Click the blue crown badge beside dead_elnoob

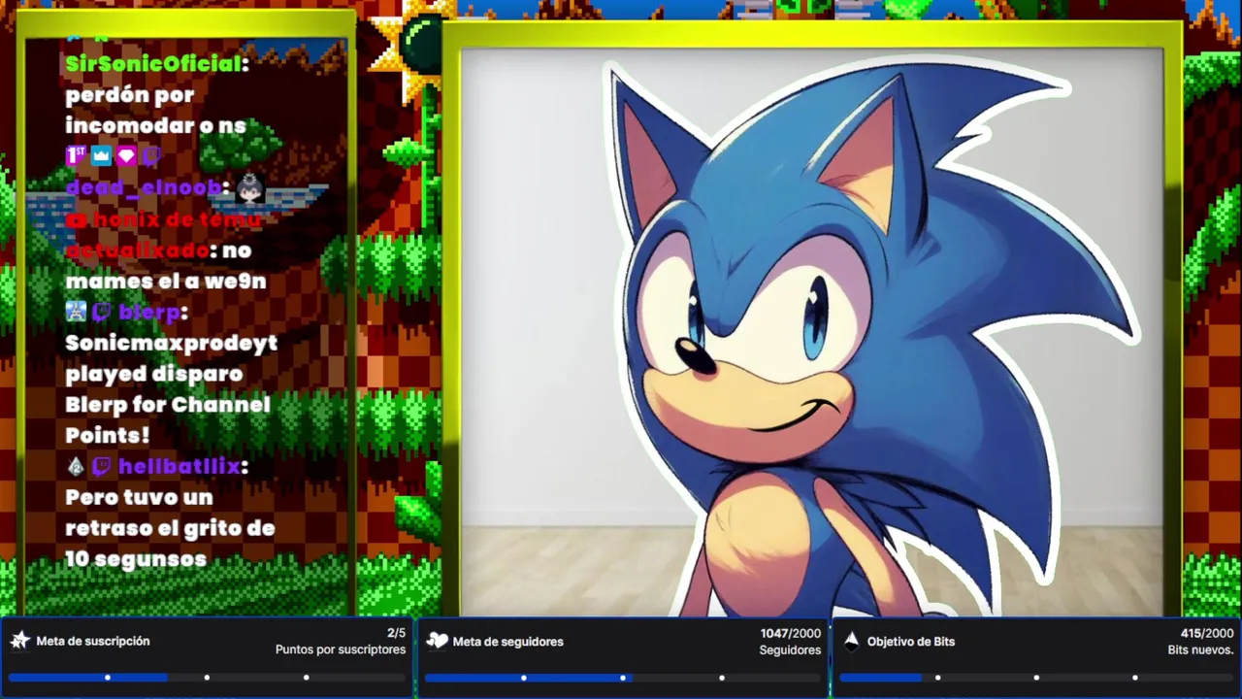click(x=101, y=155)
